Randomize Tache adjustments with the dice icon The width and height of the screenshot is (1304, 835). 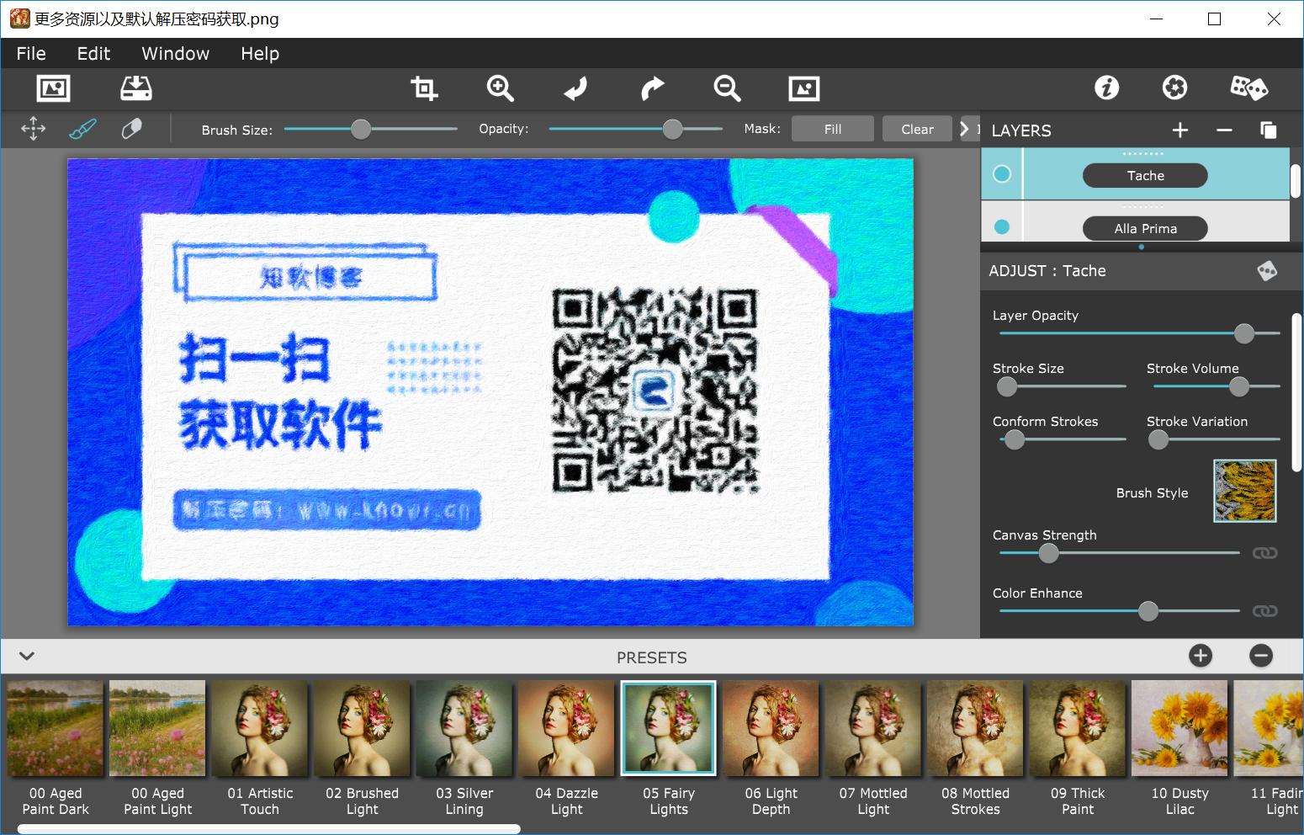(x=1267, y=271)
